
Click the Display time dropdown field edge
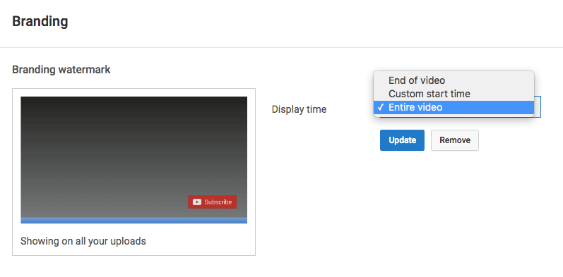click(x=538, y=107)
